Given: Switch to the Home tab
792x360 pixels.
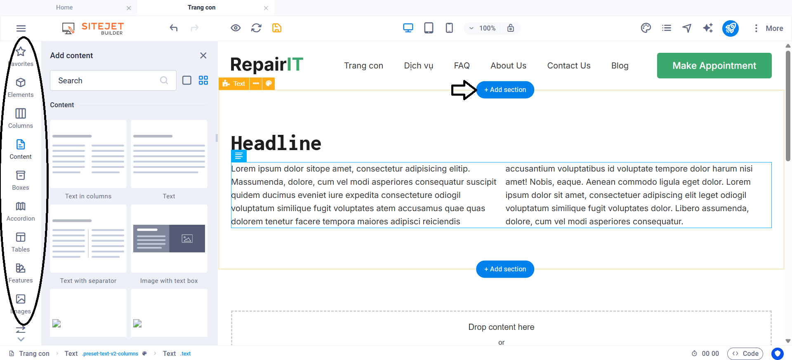Looking at the screenshot, I should click(x=64, y=7).
